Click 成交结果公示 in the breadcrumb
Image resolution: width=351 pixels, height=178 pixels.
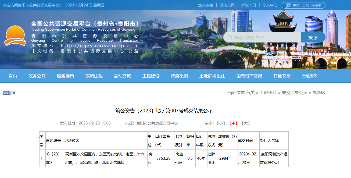[295, 93]
